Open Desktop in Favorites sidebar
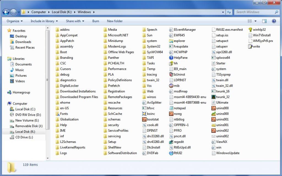 click(x=21, y=36)
